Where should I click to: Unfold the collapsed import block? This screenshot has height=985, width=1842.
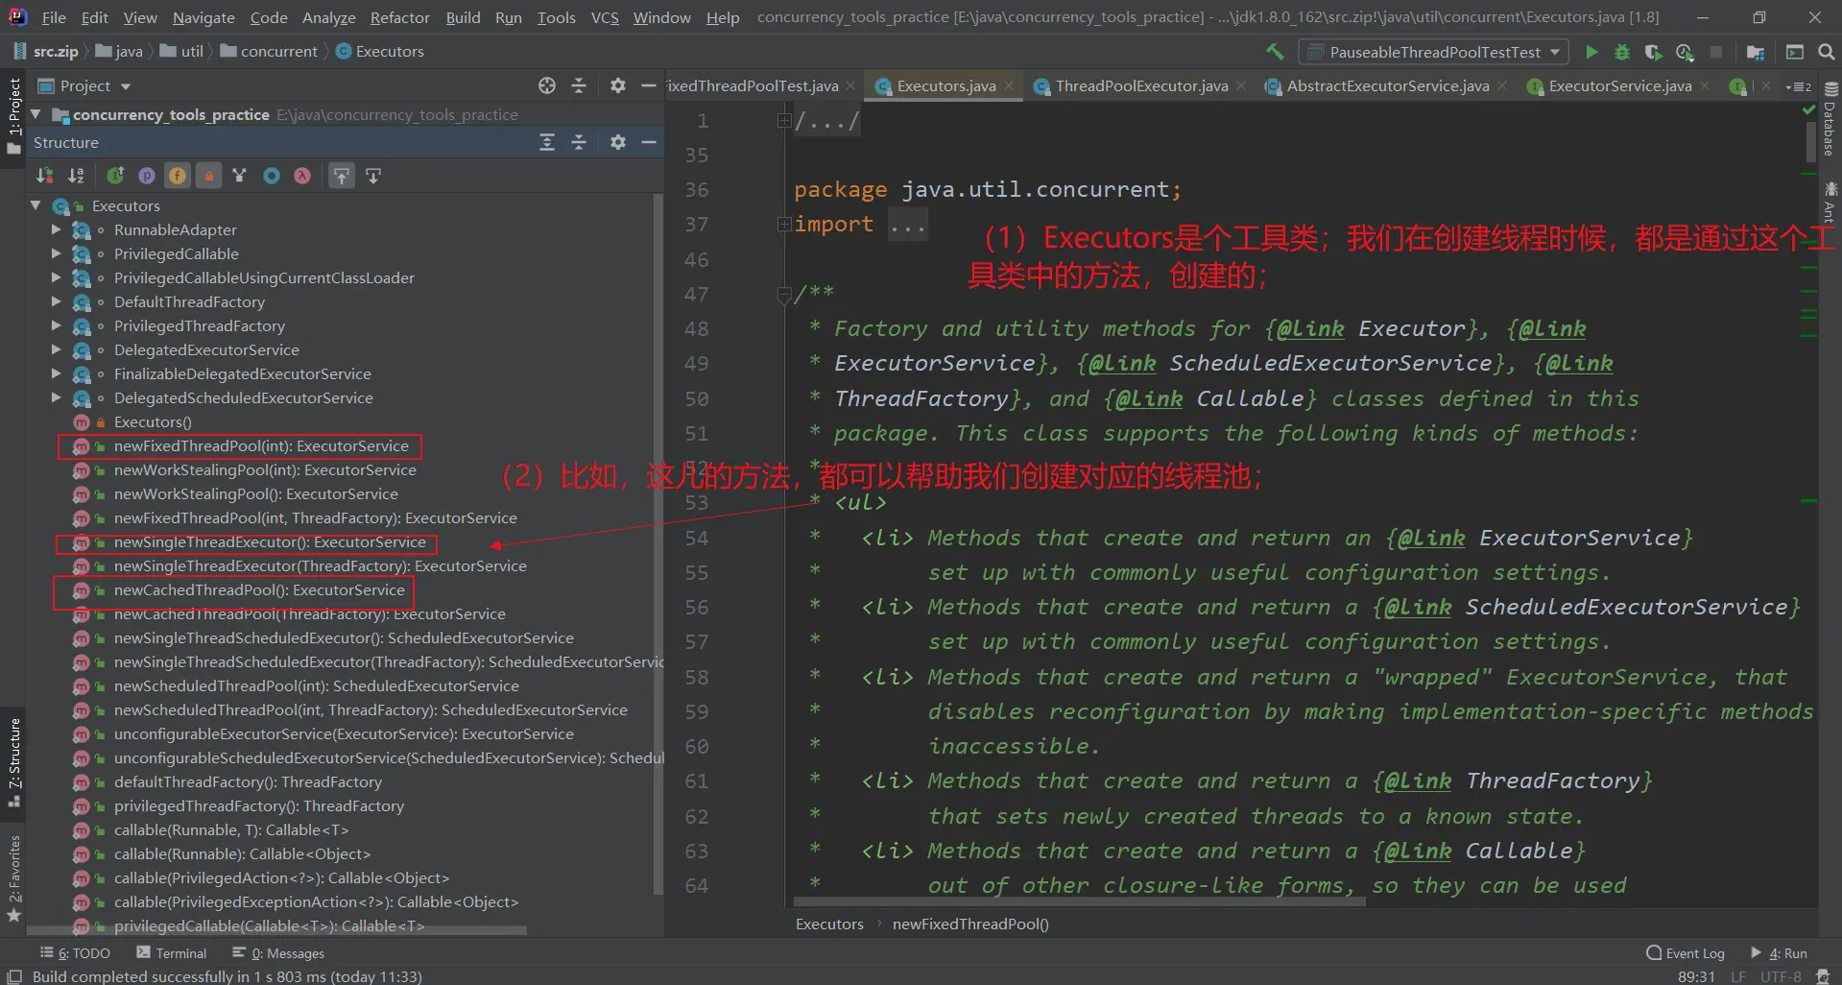pos(784,225)
